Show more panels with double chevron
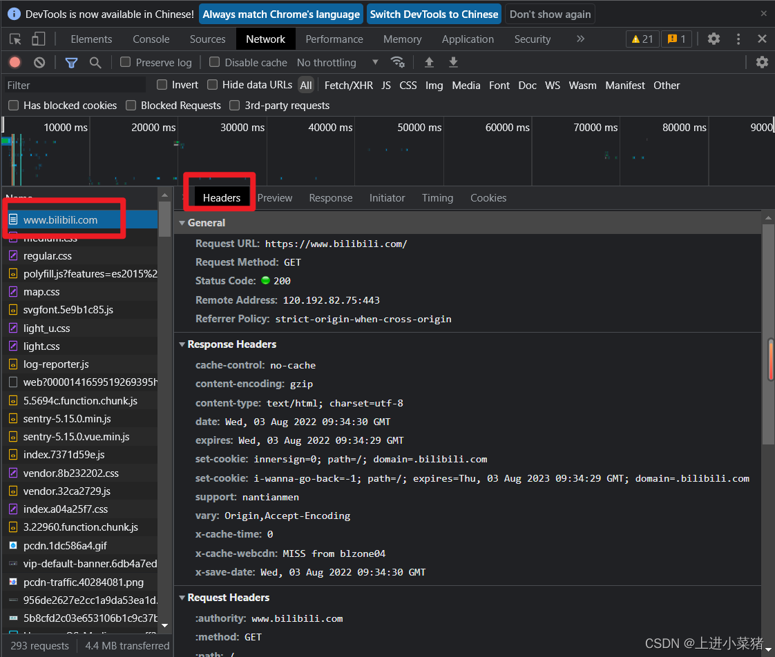Viewport: 775px width, 657px height. tap(580, 39)
